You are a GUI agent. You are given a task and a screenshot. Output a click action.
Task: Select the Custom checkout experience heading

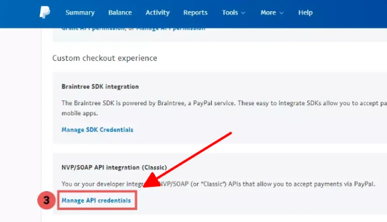click(104, 58)
